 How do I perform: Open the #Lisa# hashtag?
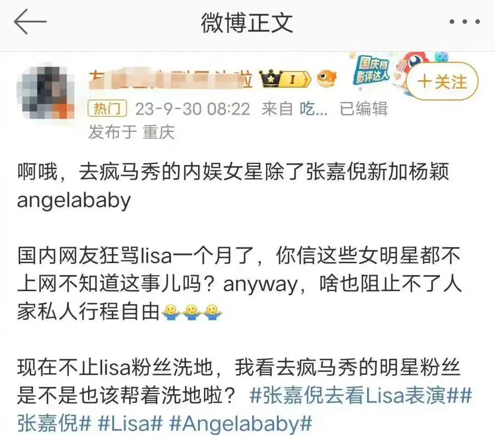130,423
